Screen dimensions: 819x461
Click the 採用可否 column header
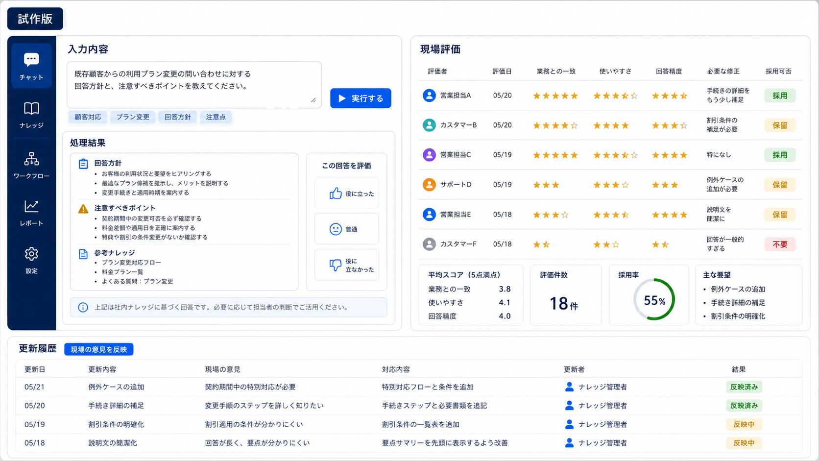coord(779,72)
